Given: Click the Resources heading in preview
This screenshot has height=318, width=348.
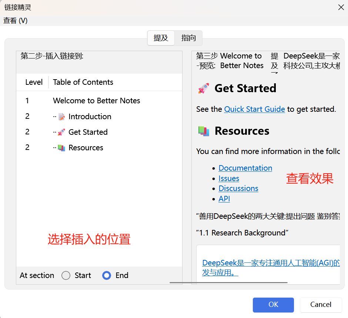Looking at the screenshot, I should point(242,131).
